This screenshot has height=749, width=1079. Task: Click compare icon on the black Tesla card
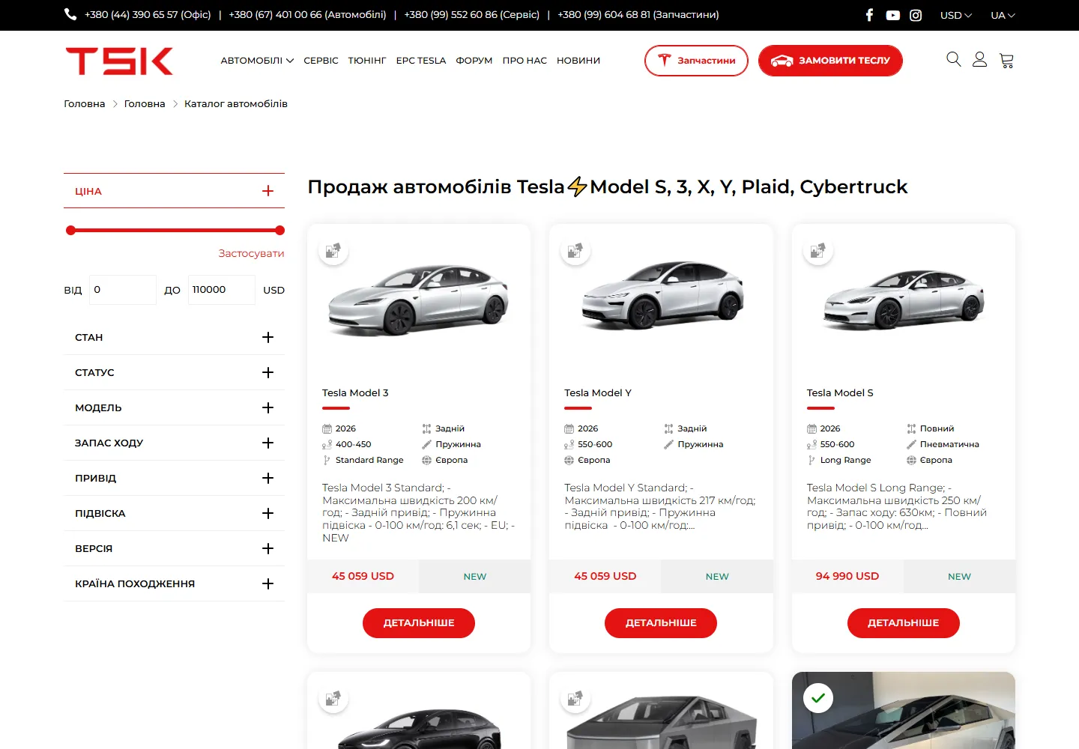333,698
